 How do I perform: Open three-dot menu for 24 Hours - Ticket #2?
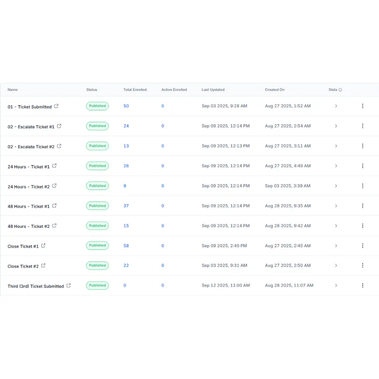[x=362, y=186]
